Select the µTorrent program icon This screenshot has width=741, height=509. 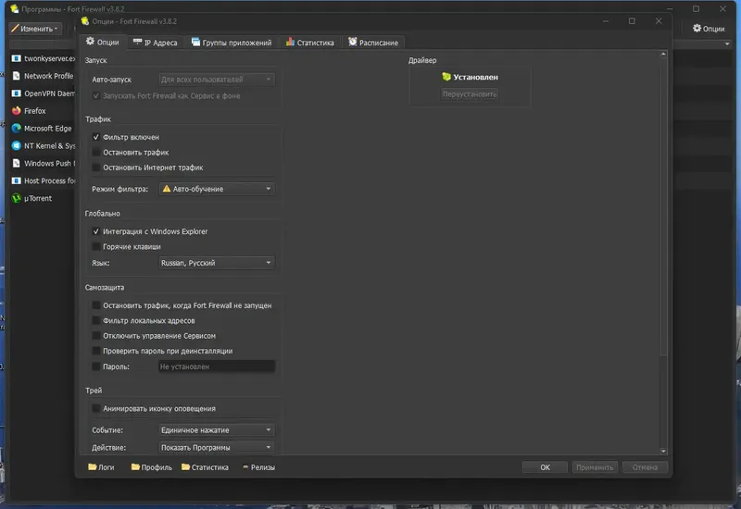(x=17, y=198)
